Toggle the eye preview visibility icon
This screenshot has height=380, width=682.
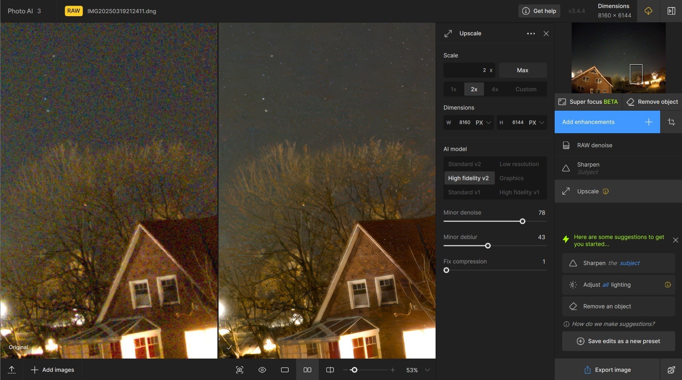tap(262, 370)
